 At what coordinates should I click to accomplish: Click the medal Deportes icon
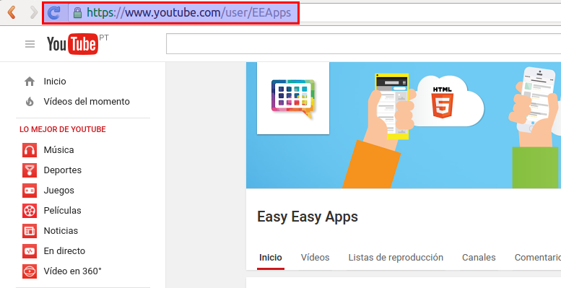(x=30, y=170)
